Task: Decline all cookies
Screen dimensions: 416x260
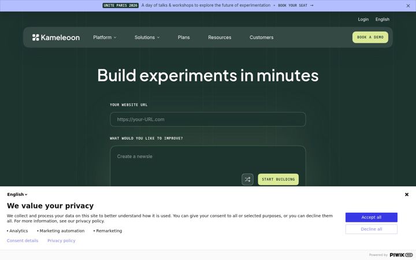Action: point(371,229)
